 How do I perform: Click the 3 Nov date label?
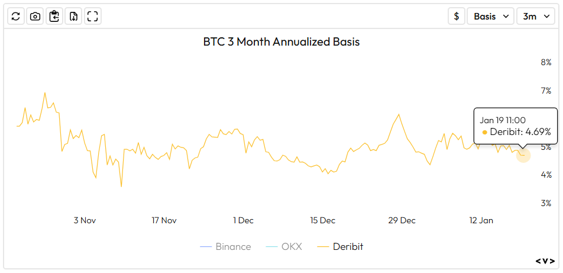[x=85, y=220]
